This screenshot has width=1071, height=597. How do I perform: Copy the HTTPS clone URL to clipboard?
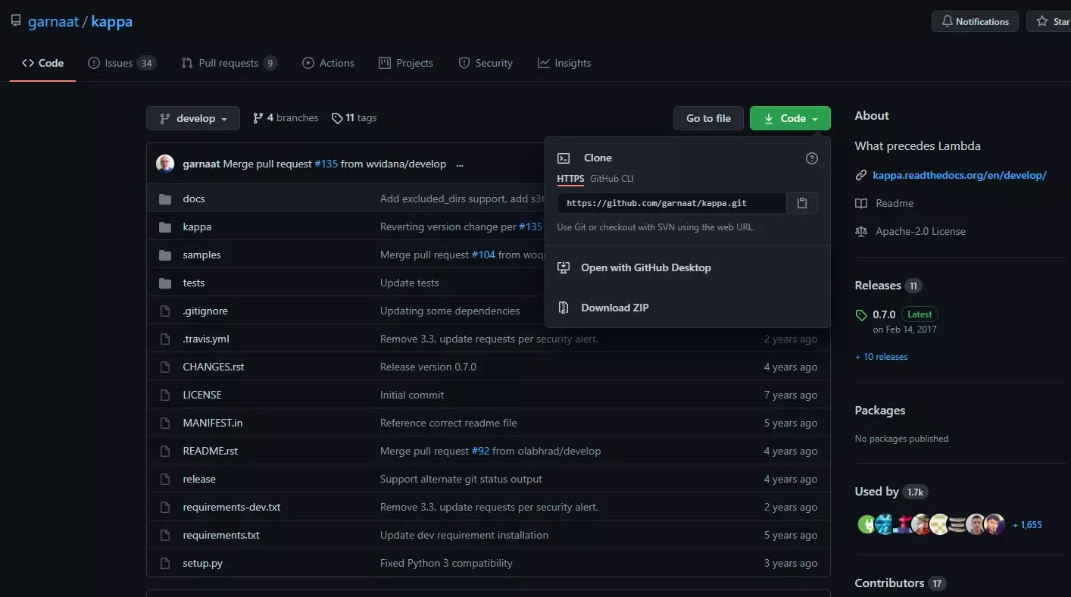click(x=802, y=203)
